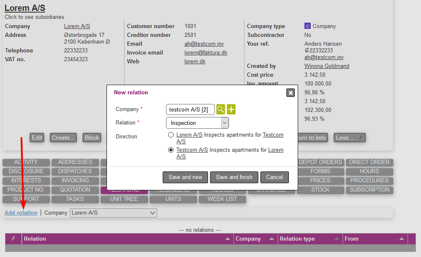Image resolution: width=421 pixels, height=257 pixels.
Task: Open the ADDRESSES tab
Action: [75, 162]
